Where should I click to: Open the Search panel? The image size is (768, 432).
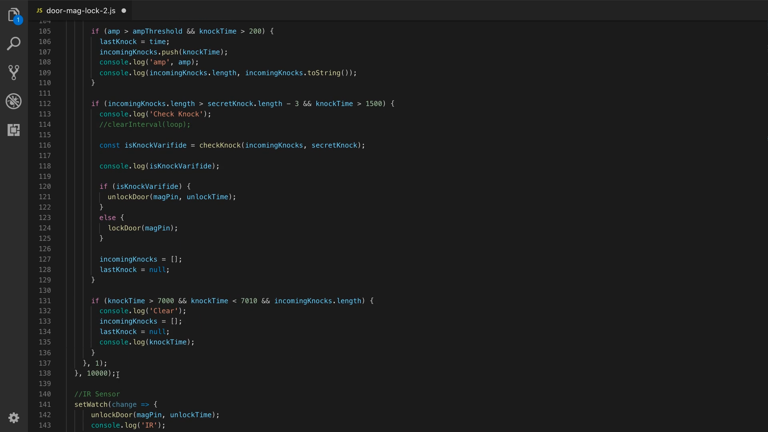click(x=14, y=44)
